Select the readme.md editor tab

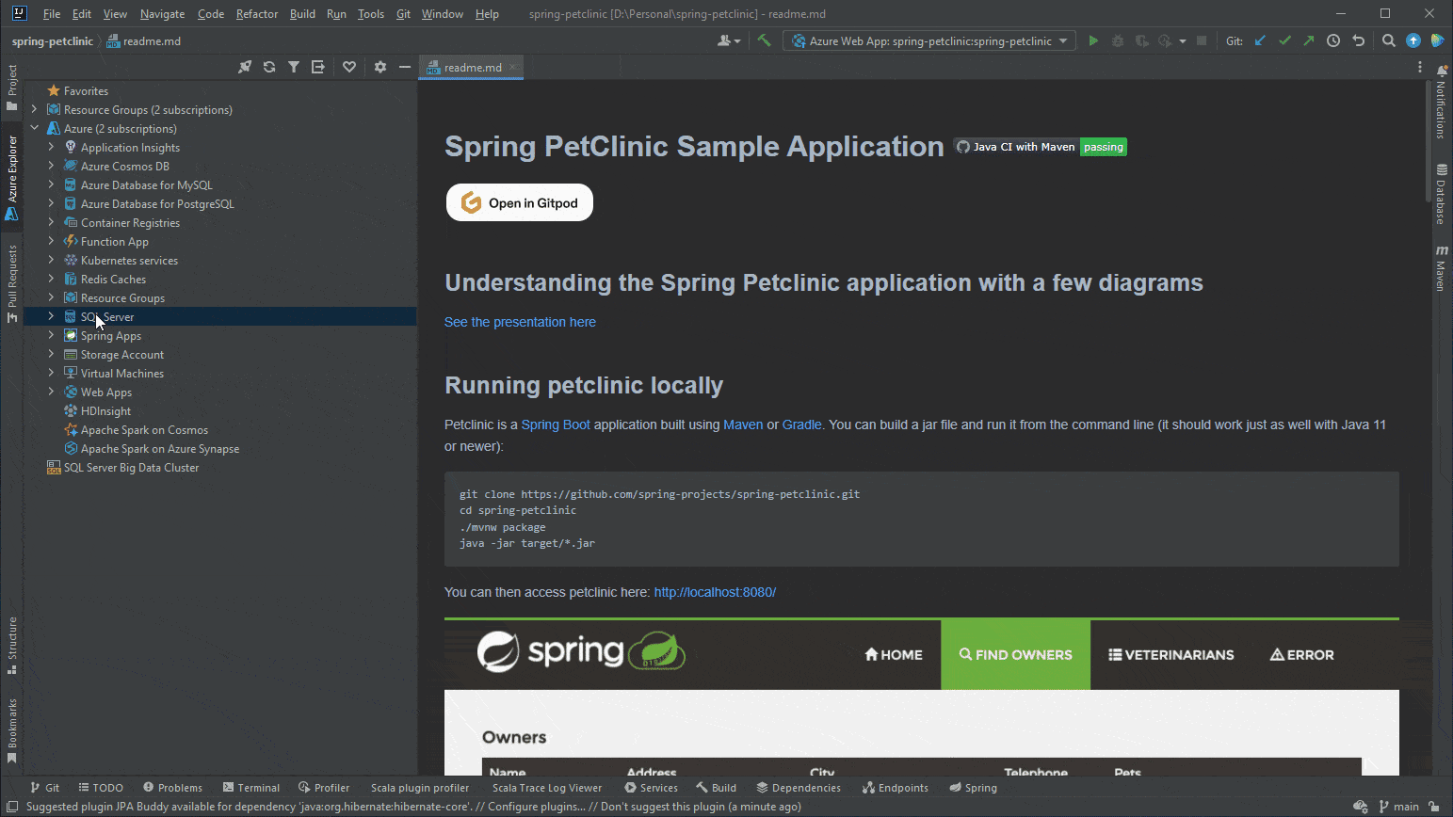point(471,67)
